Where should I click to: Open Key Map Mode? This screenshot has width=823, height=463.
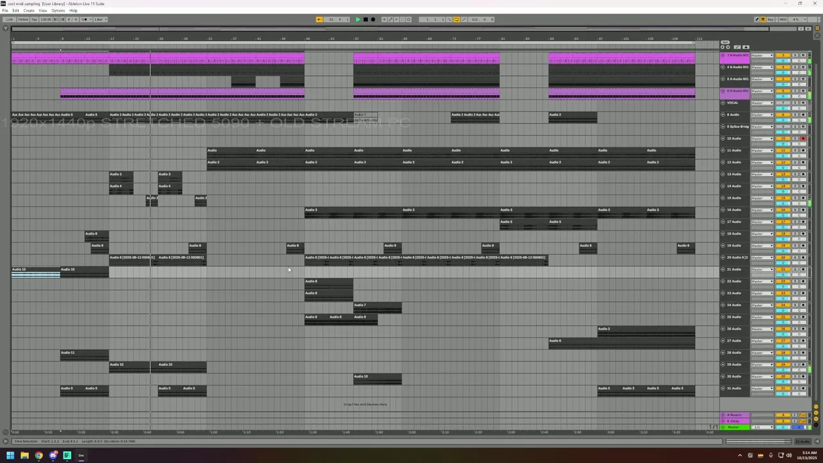click(771, 19)
